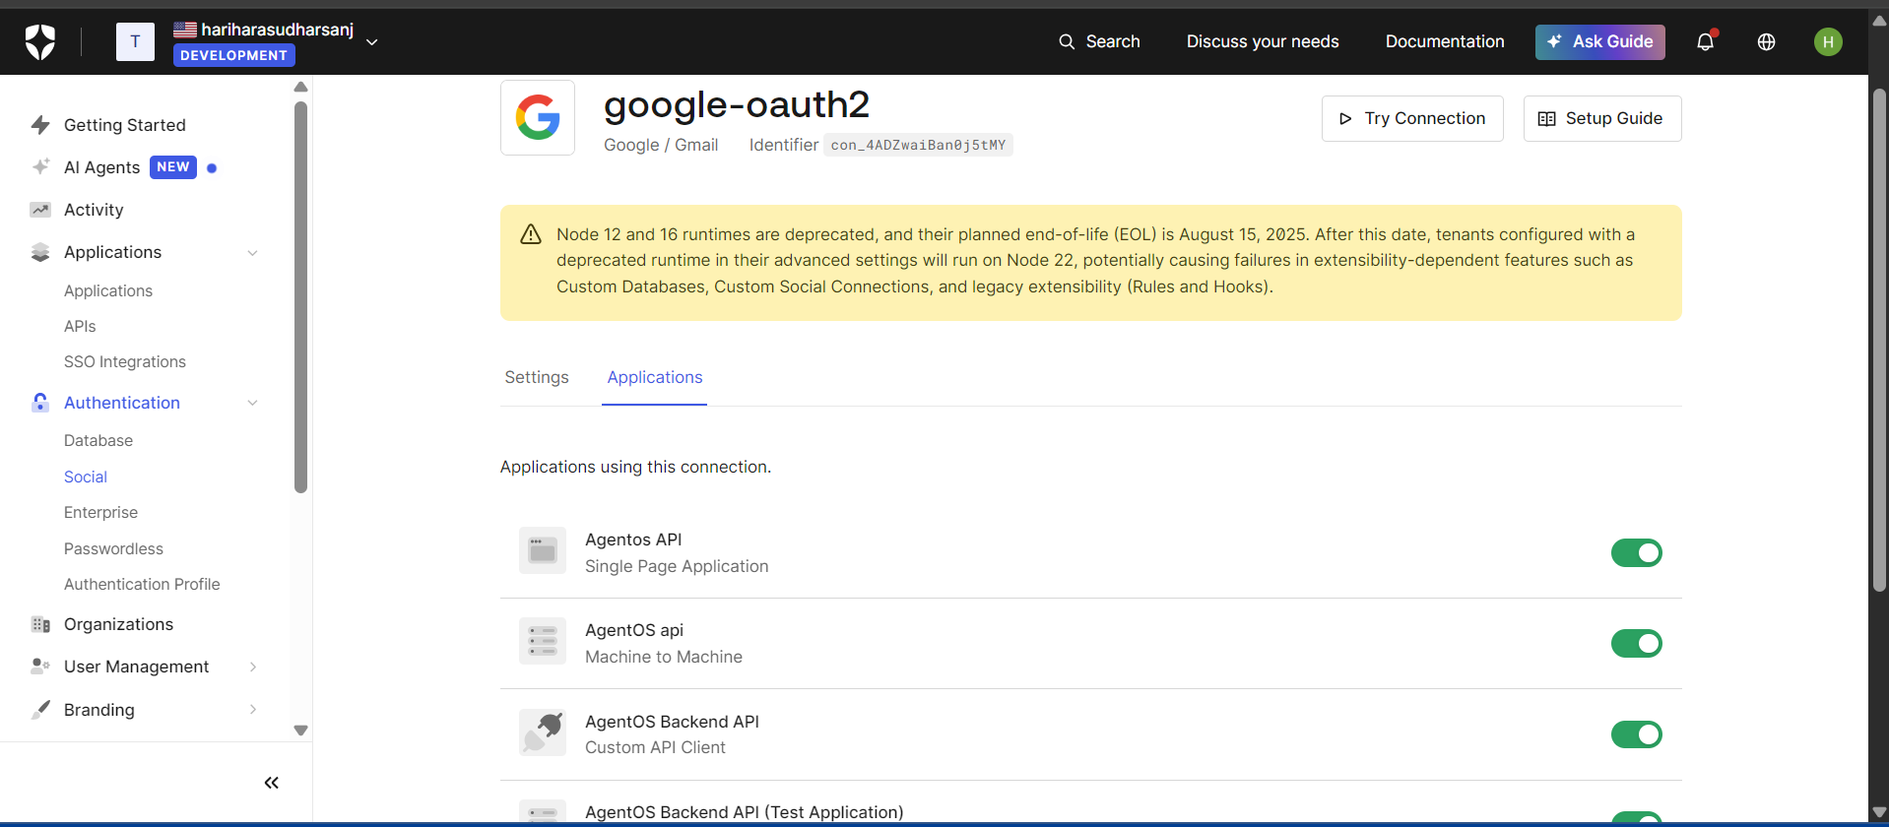This screenshot has height=827, width=1889.
Task: Open the tenant avatar T tile
Action: (135, 41)
